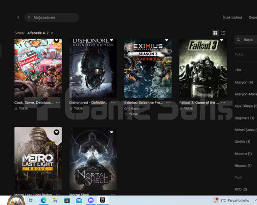Toggle the favorite heart on Cook, Serve, Delicious
The width and height of the screenshot is (257, 205).
coord(56,40)
